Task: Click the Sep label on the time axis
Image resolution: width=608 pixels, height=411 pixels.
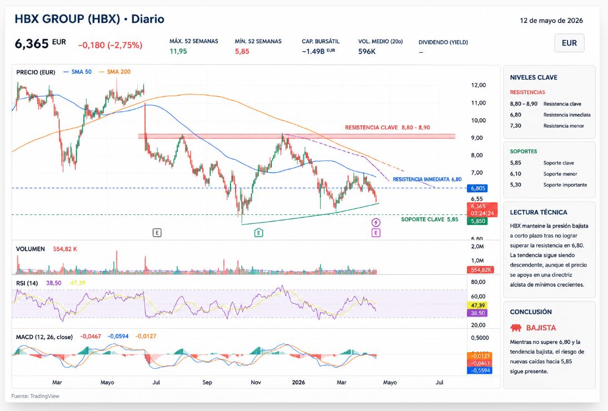Action: pos(207,382)
